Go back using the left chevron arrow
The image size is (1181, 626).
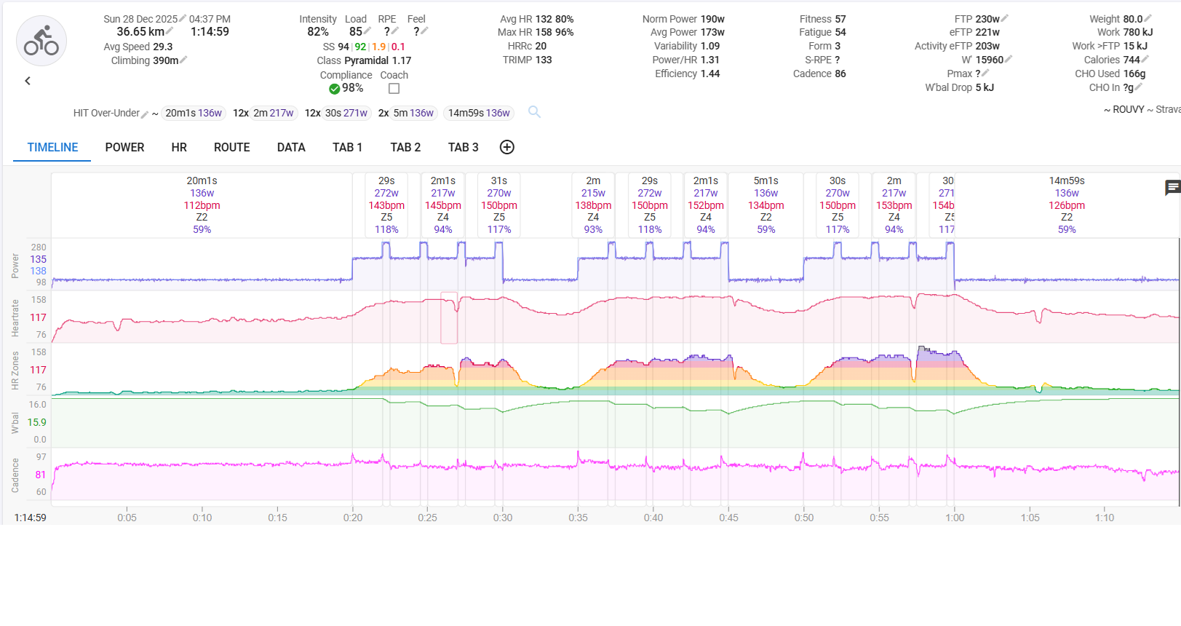pos(28,81)
